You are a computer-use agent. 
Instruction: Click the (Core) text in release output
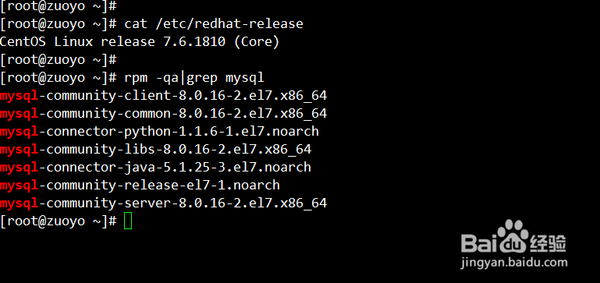(257, 41)
